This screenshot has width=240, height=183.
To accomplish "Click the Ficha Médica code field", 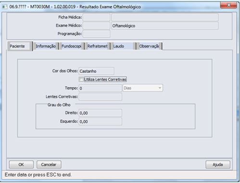I will click(96, 17).
